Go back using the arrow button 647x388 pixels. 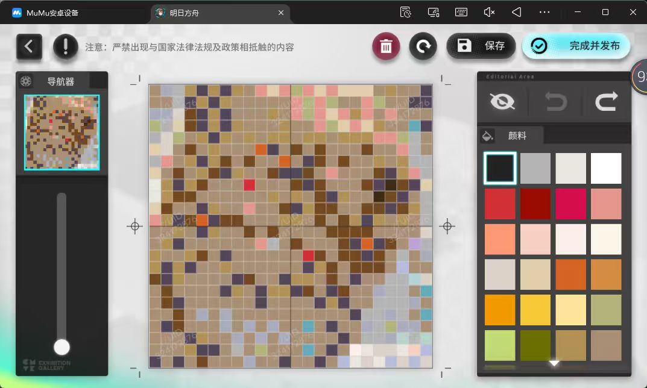click(x=30, y=46)
